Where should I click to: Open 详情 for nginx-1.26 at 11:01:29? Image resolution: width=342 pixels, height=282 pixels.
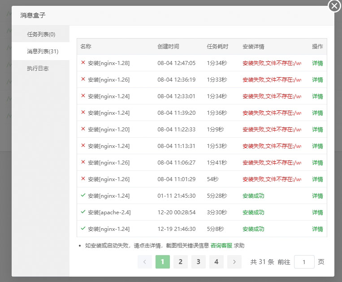click(x=317, y=179)
